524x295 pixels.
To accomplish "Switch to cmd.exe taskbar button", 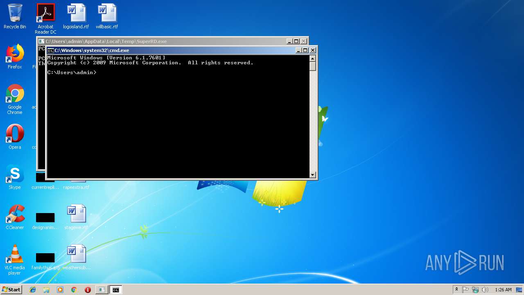I will (x=116, y=290).
